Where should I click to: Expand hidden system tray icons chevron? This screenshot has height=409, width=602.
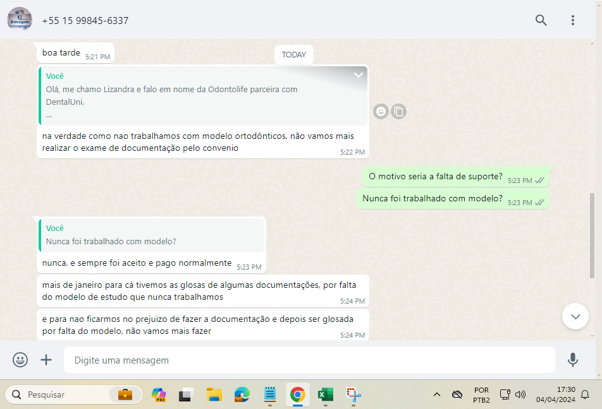point(436,394)
